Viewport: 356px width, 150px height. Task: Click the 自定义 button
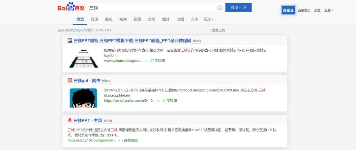[x=288, y=11]
